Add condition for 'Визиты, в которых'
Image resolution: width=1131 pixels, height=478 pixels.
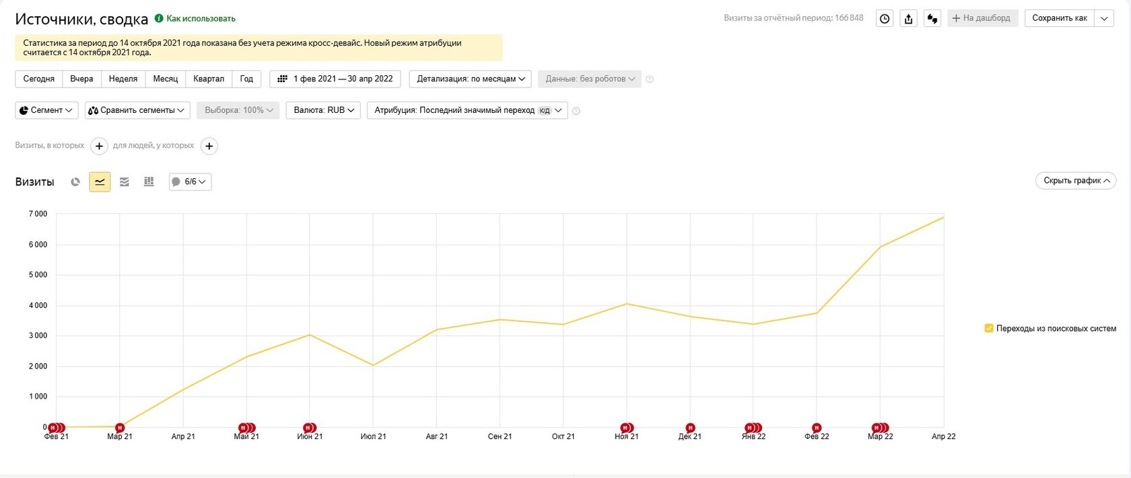tap(99, 146)
